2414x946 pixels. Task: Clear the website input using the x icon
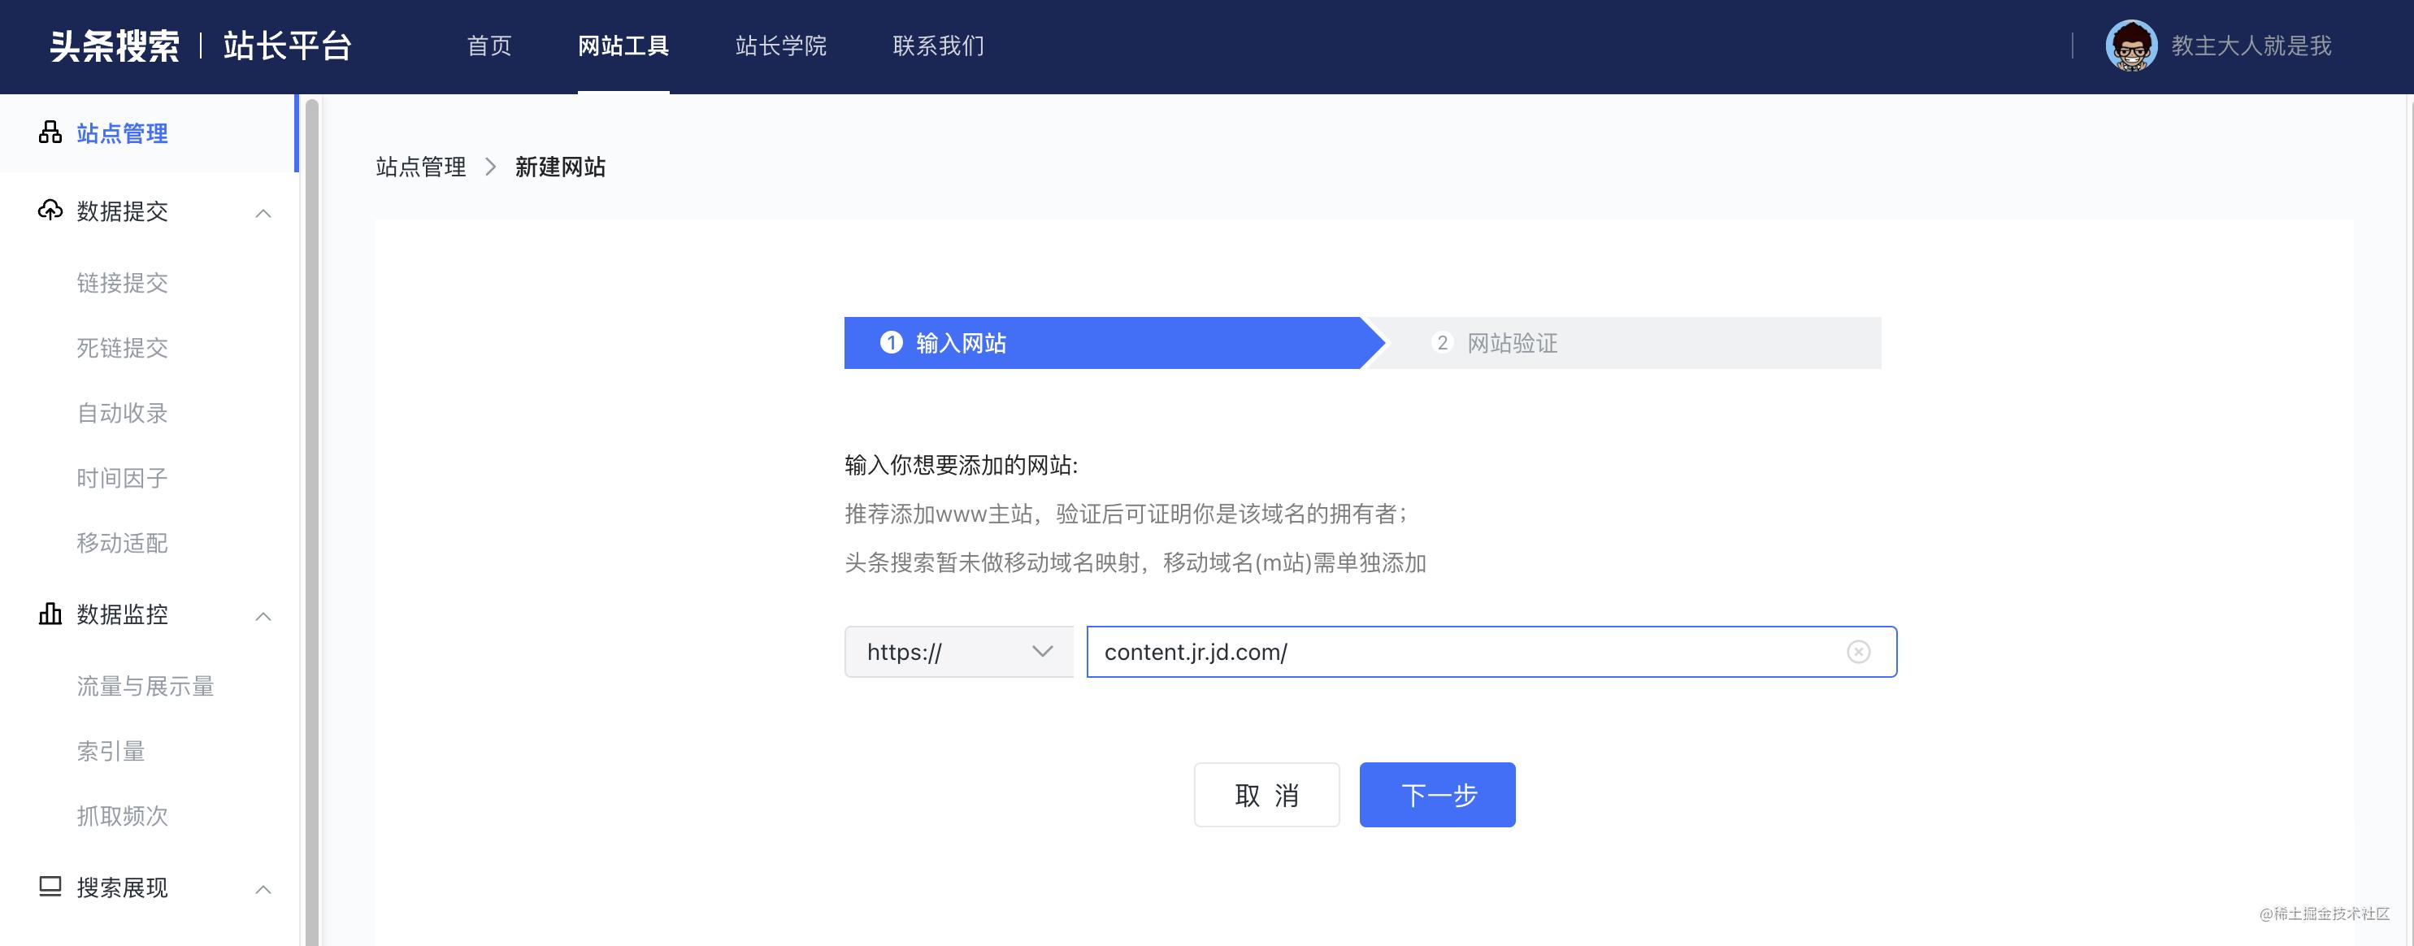click(x=1858, y=652)
